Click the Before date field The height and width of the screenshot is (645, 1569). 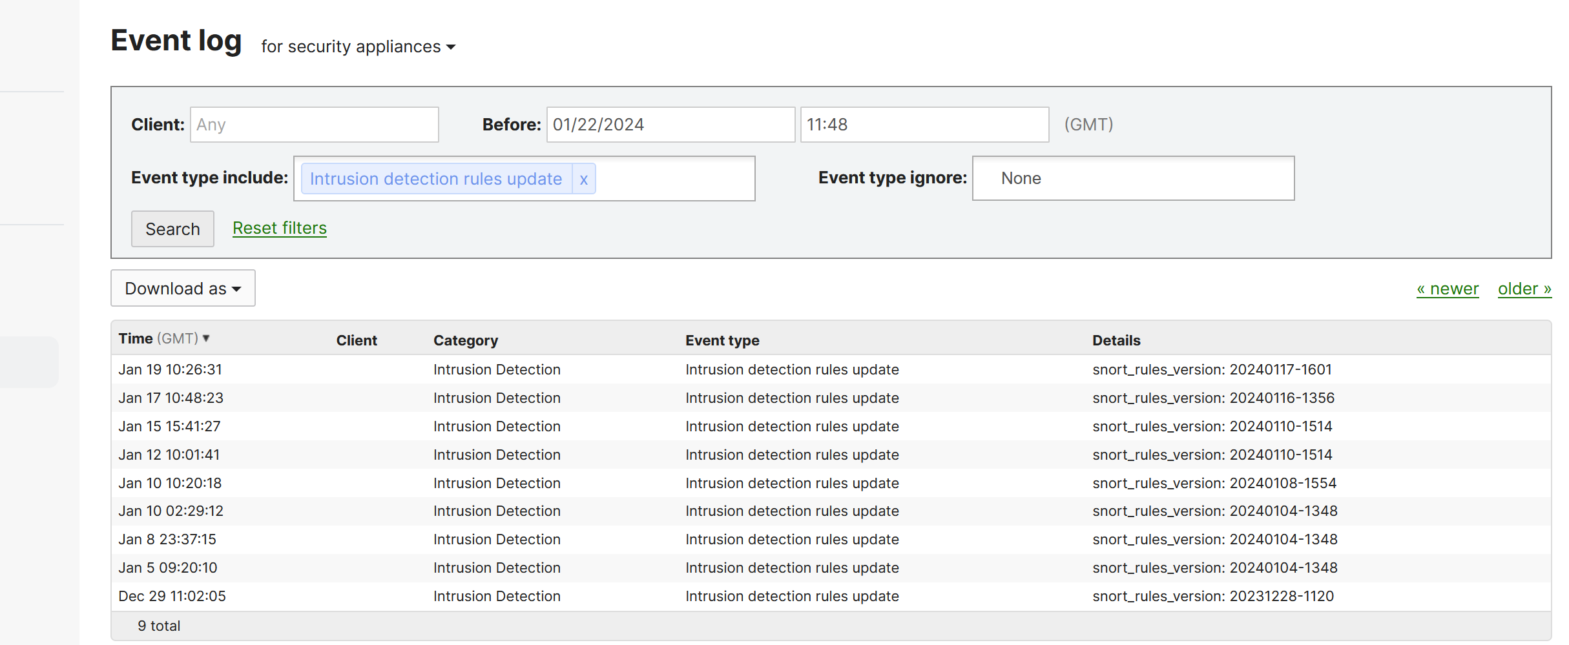[670, 124]
